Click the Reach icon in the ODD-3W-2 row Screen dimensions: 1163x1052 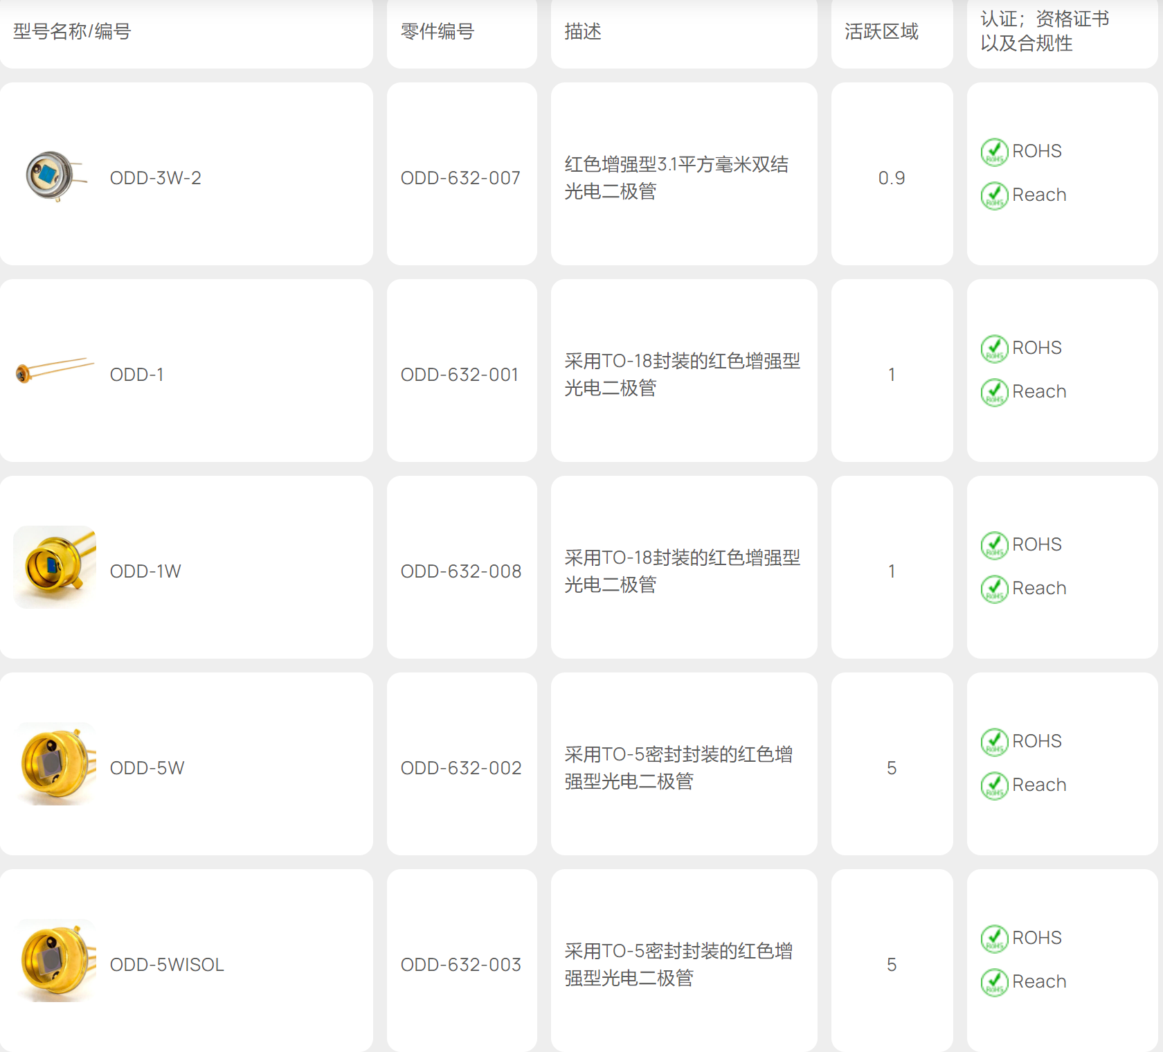tap(994, 195)
